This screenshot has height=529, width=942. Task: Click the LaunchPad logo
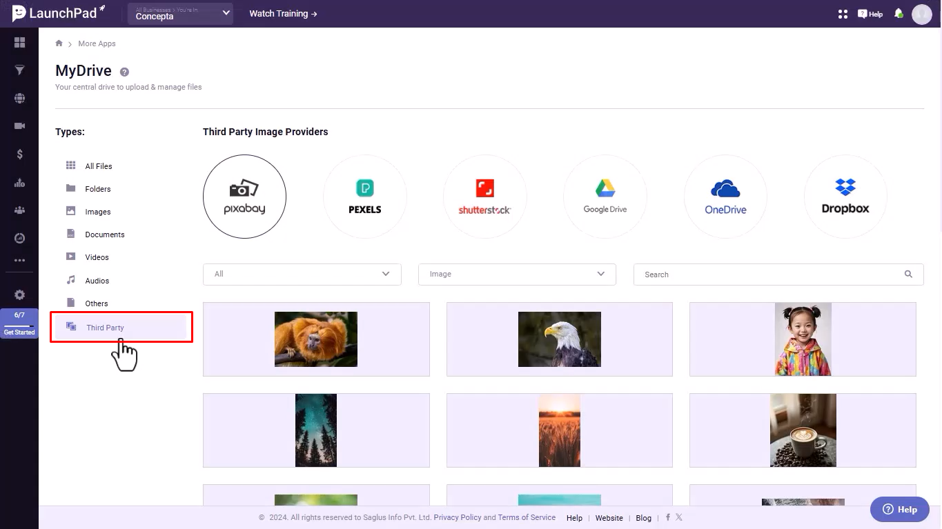(x=59, y=12)
